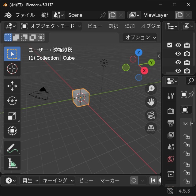Toggle first outliner row render camera icon

point(187,45)
